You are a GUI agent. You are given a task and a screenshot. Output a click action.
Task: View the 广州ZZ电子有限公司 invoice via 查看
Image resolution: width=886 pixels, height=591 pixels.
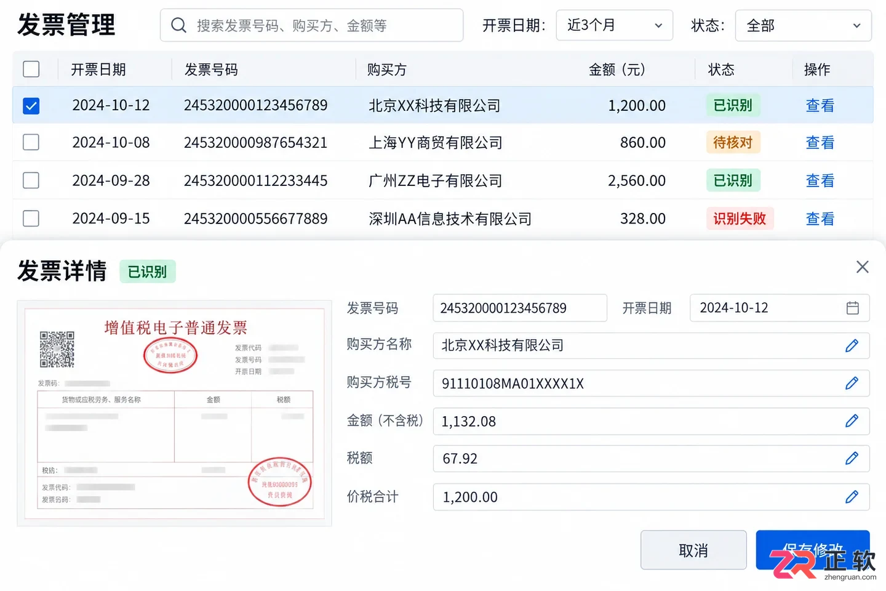tap(820, 181)
